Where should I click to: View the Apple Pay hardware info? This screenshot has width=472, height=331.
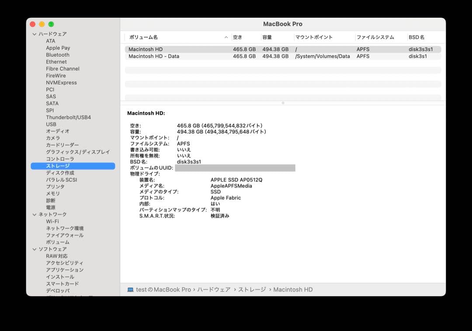58,48
